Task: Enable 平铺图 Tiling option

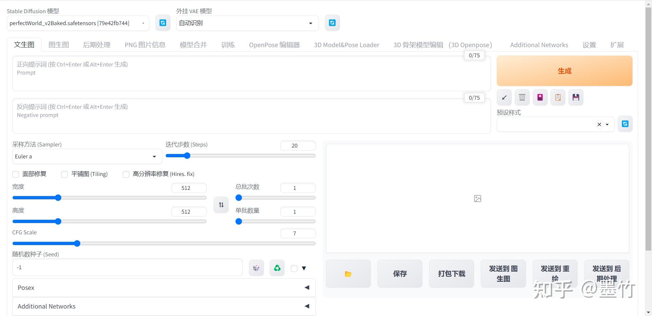Action: pos(64,174)
